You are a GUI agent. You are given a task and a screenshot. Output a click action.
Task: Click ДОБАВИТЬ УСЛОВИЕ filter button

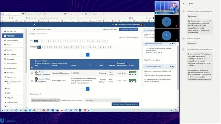[x=42, y=30]
